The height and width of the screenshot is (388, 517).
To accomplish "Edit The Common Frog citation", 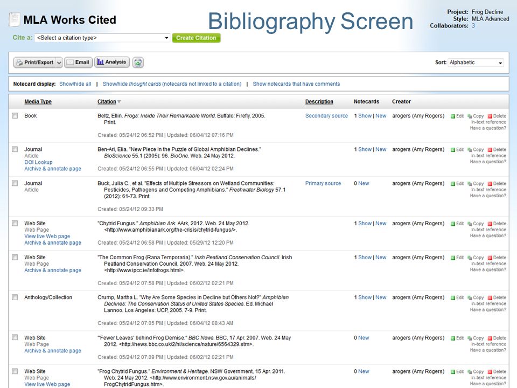I will [x=457, y=258].
